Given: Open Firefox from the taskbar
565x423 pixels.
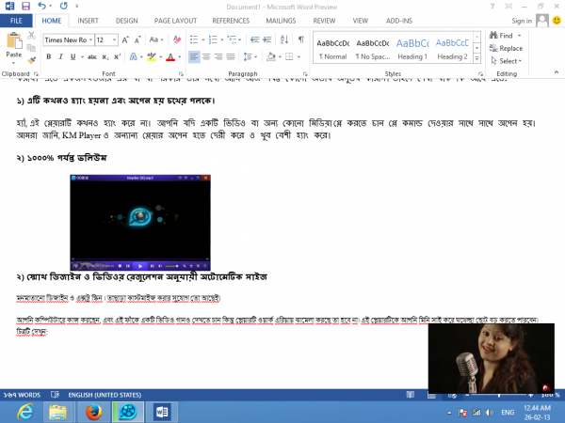Looking at the screenshot, I should tap(91, 412).
